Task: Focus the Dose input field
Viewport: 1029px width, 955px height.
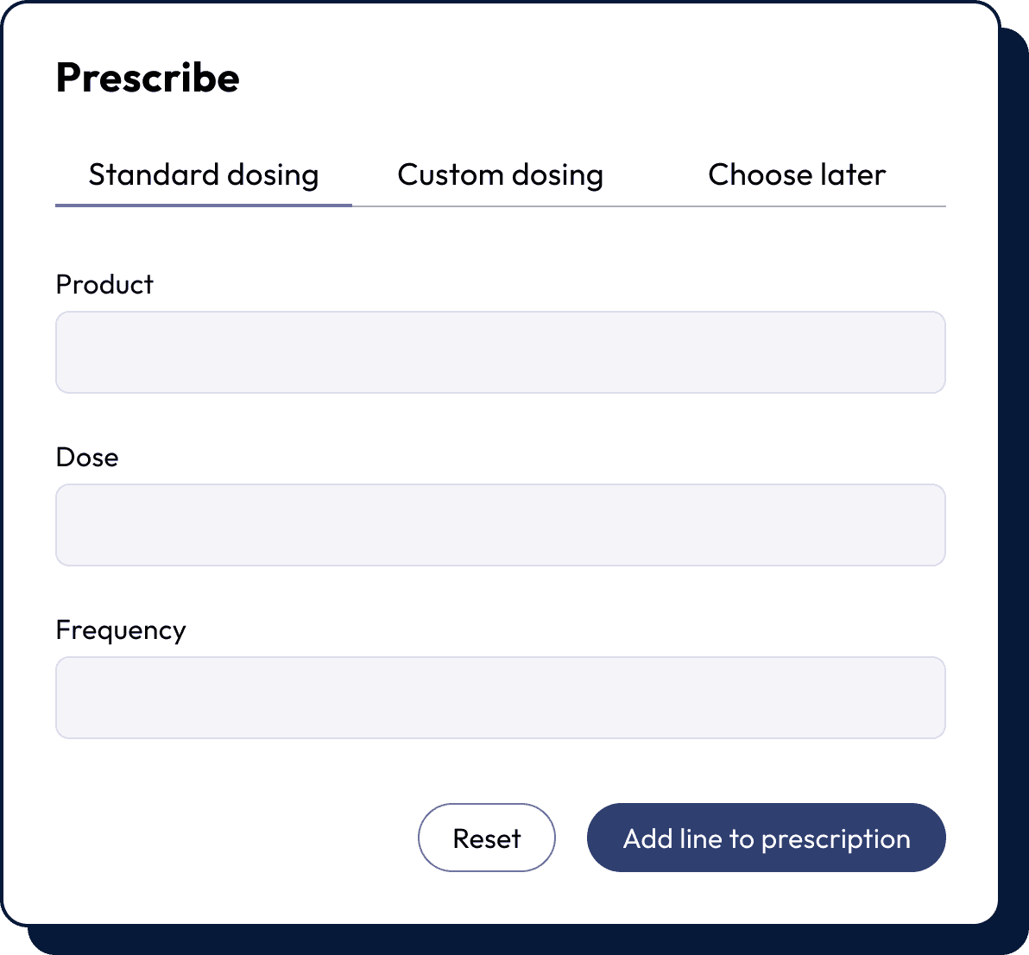Action: (x=500, y=525)
